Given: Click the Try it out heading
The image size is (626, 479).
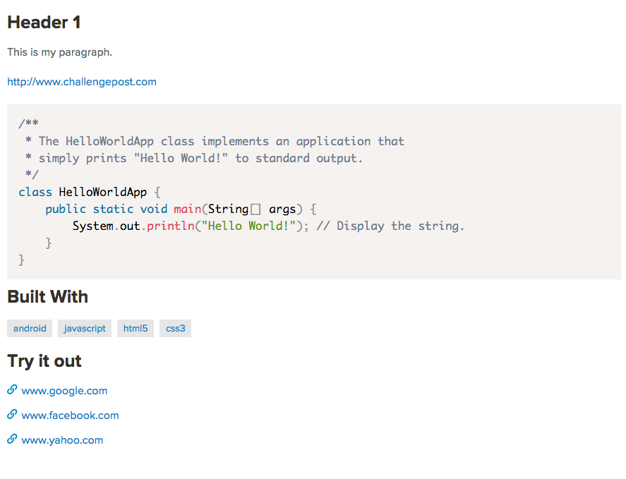Looking at the screenshot, I should [44, 361].
